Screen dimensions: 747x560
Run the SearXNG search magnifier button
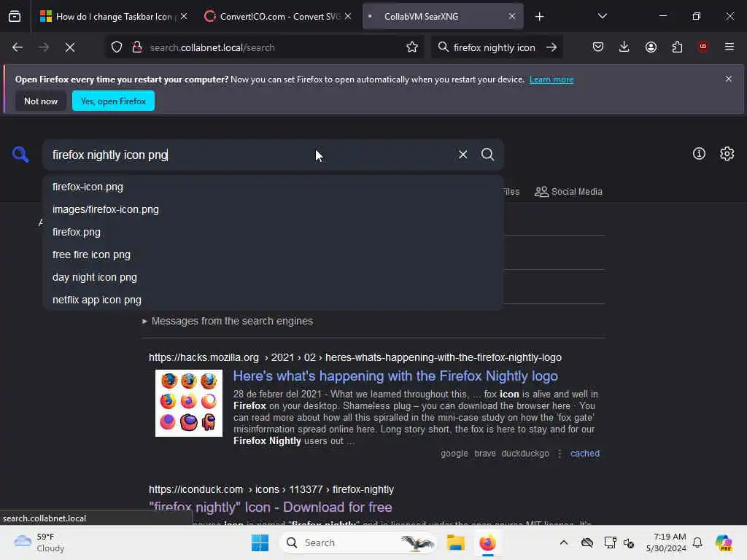point(487,155)
